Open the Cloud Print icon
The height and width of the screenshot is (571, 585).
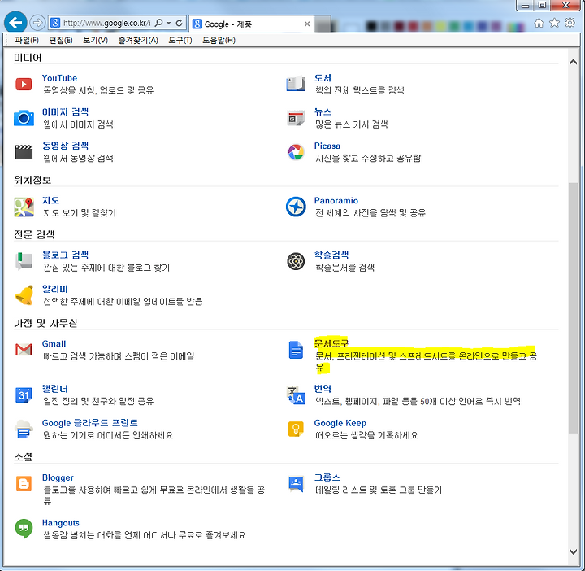pos(24,429)
